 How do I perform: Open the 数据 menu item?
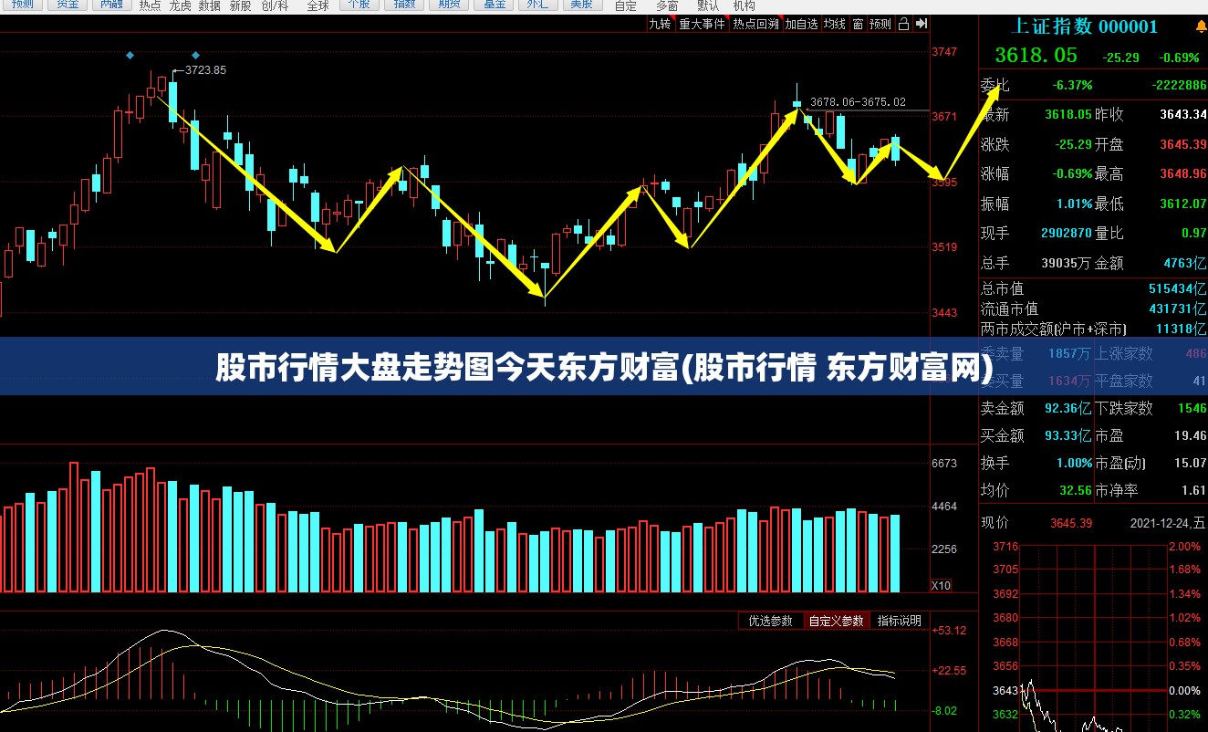209,5
